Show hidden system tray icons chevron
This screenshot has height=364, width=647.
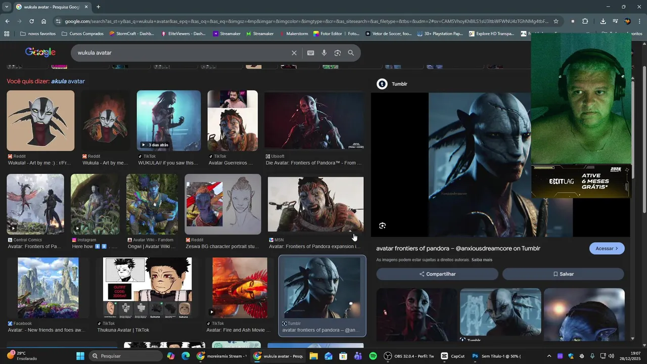click(x=549, y=356)
